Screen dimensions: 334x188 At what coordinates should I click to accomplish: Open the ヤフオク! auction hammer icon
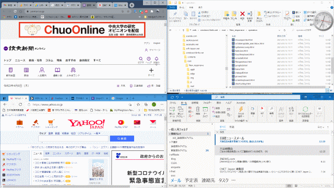pos(35,122)
